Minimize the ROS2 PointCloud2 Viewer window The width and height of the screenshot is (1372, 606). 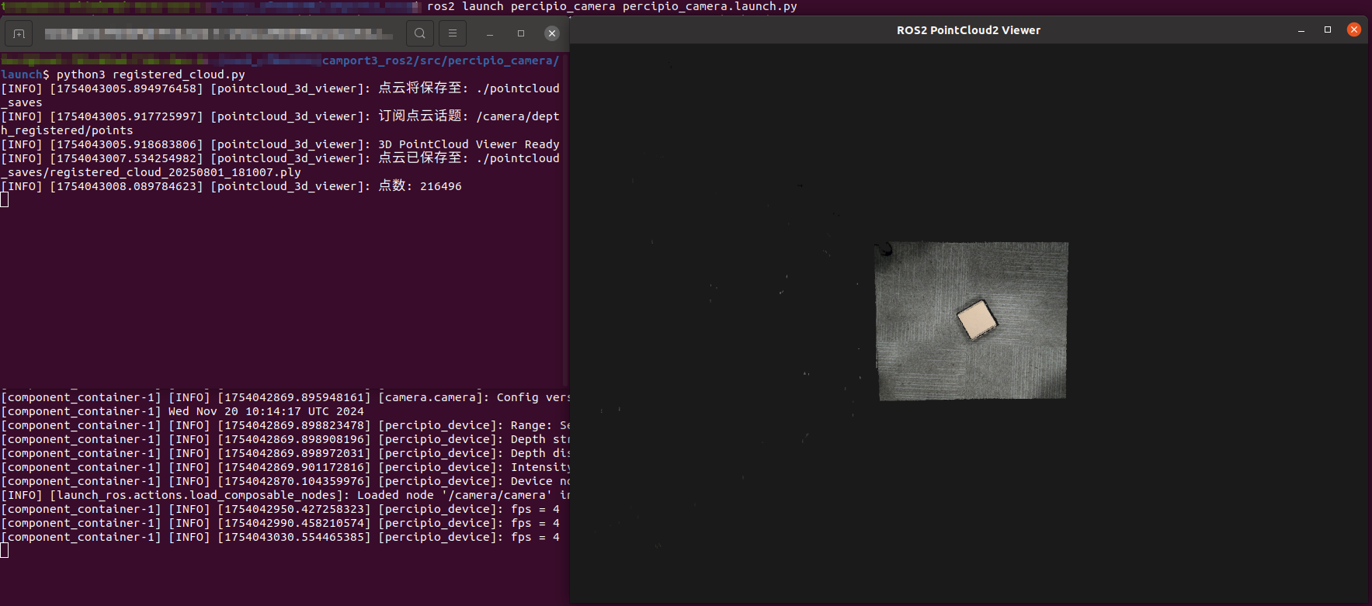(x=1301, y=30)
